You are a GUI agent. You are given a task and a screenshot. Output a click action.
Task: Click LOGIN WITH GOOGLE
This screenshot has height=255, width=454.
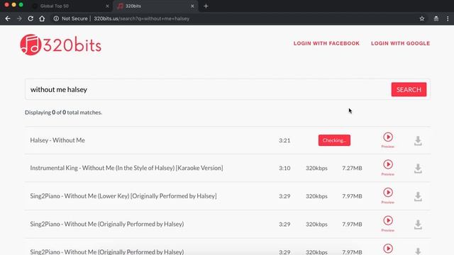(400, 43)
